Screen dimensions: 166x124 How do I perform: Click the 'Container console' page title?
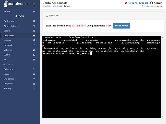(55, 3)
